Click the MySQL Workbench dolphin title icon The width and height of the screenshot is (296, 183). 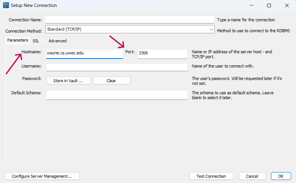(x=6, y=5)
